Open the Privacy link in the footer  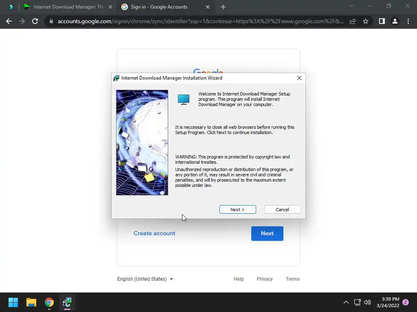pyautogui.click(x=265, y=279)
